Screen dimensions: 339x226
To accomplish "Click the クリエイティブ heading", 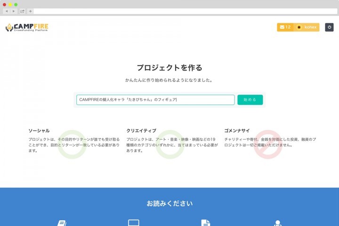I will click(141, 130).
